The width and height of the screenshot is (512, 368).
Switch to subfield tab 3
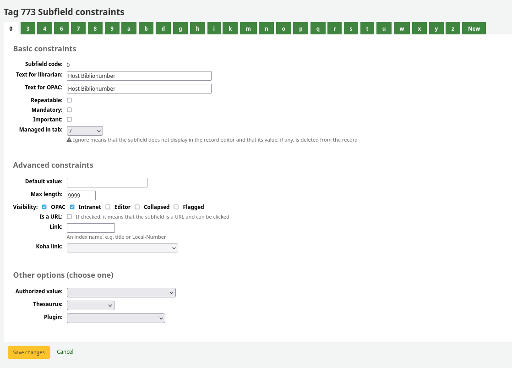pyautogui.click(x=28, y=28)
